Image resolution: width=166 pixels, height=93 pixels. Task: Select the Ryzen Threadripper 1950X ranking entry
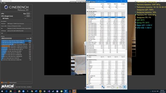(x=16, y=44)
